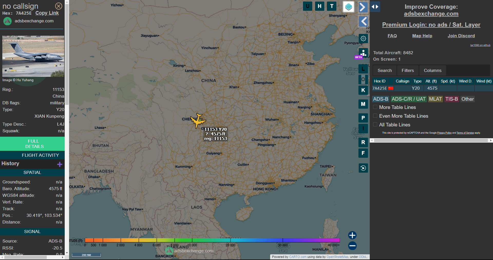
Task: Click the table horizontal scrollbar
Action: pyautogui.click(x=431, y=141)
